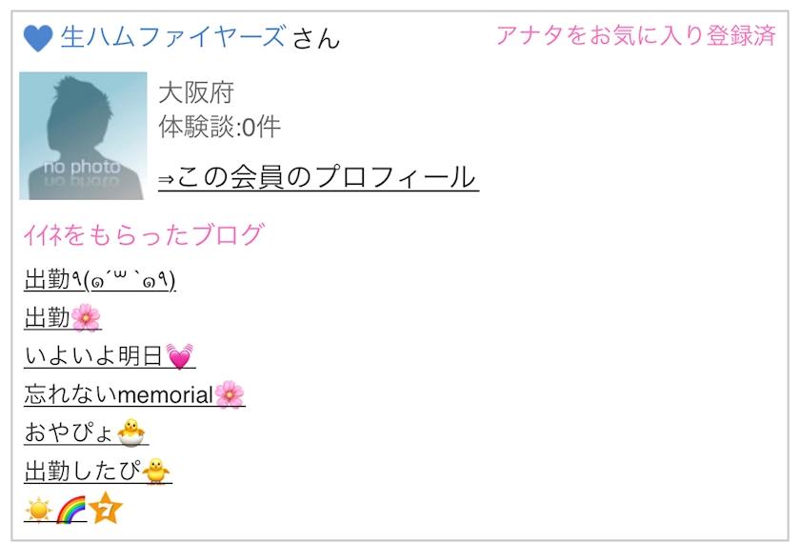Click the arrow before この会員のプロフィール
This screenshot has height=543, width=800.
click(x=167, y=179)
